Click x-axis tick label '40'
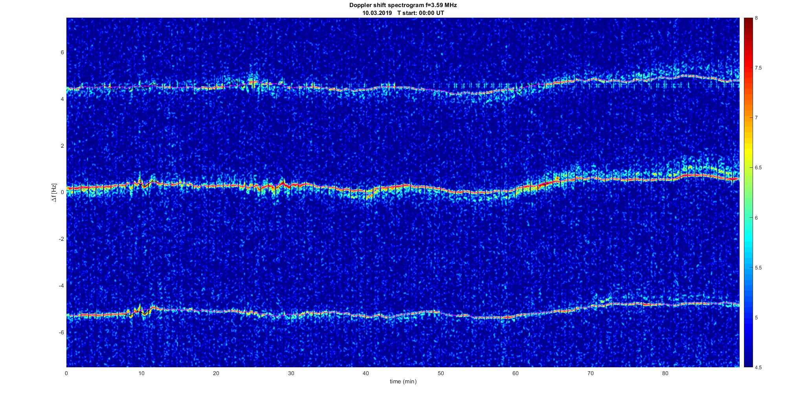This screenshot has width=786, height=394. coord(366,373)
